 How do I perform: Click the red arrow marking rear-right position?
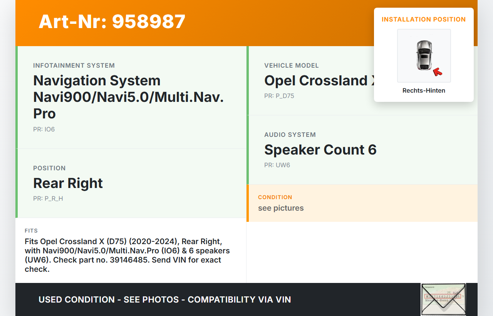point(437,72)
